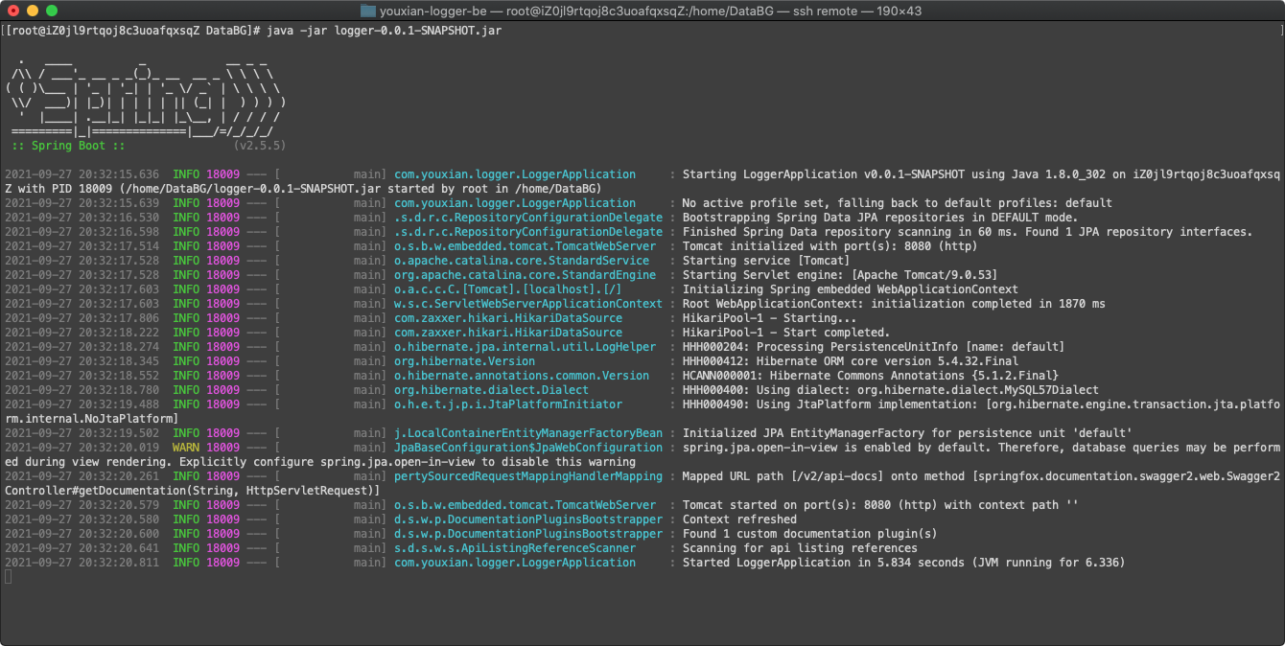Viewport: 1285px width, 646px height.
Task: Click the timestamp 2021-09-27 20:32:19.488
Action: tap(82, 404)
